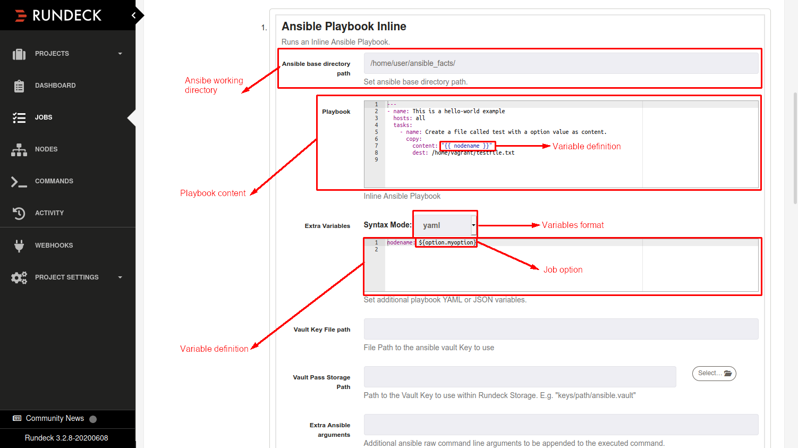Click the Rundeck logo
The height and width of the screenshot is (448, 798).
(58, 15)
